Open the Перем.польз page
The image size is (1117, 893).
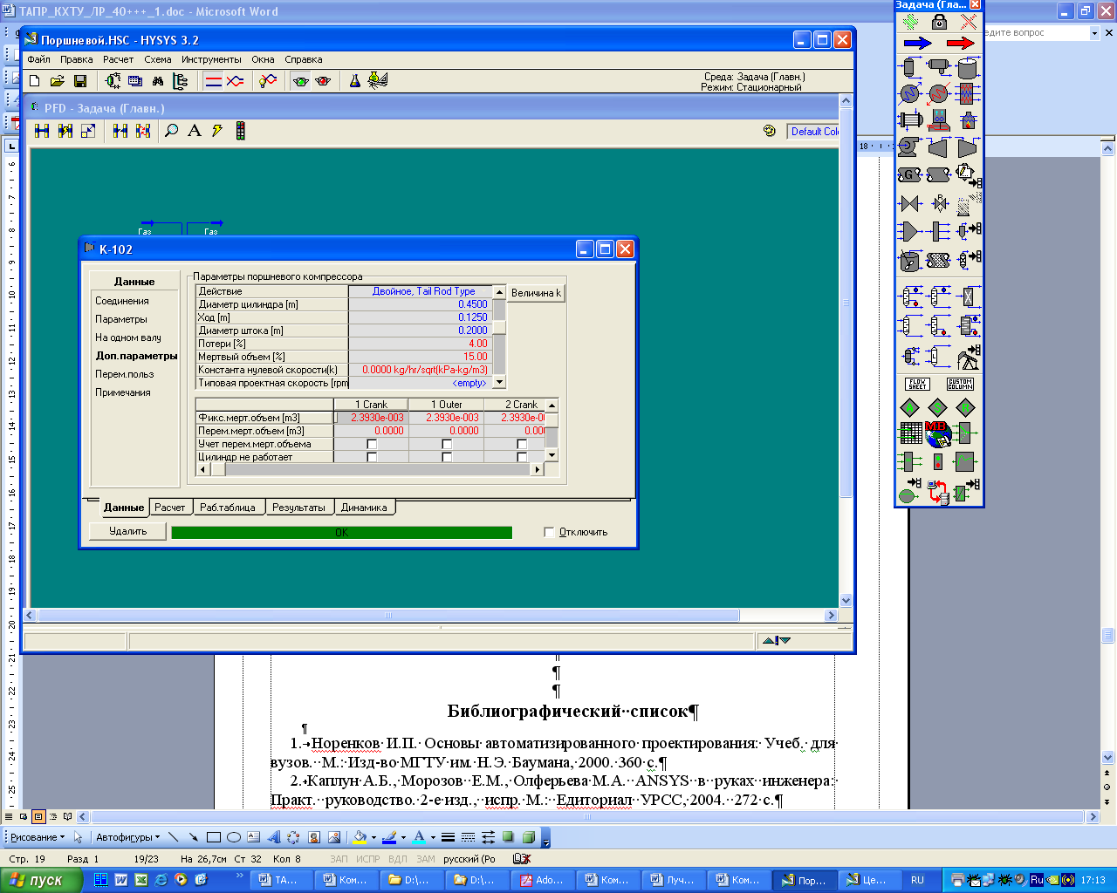125,374
